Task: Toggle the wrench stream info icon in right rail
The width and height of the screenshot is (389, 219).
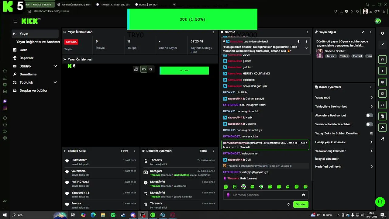Action: (382, 127)
